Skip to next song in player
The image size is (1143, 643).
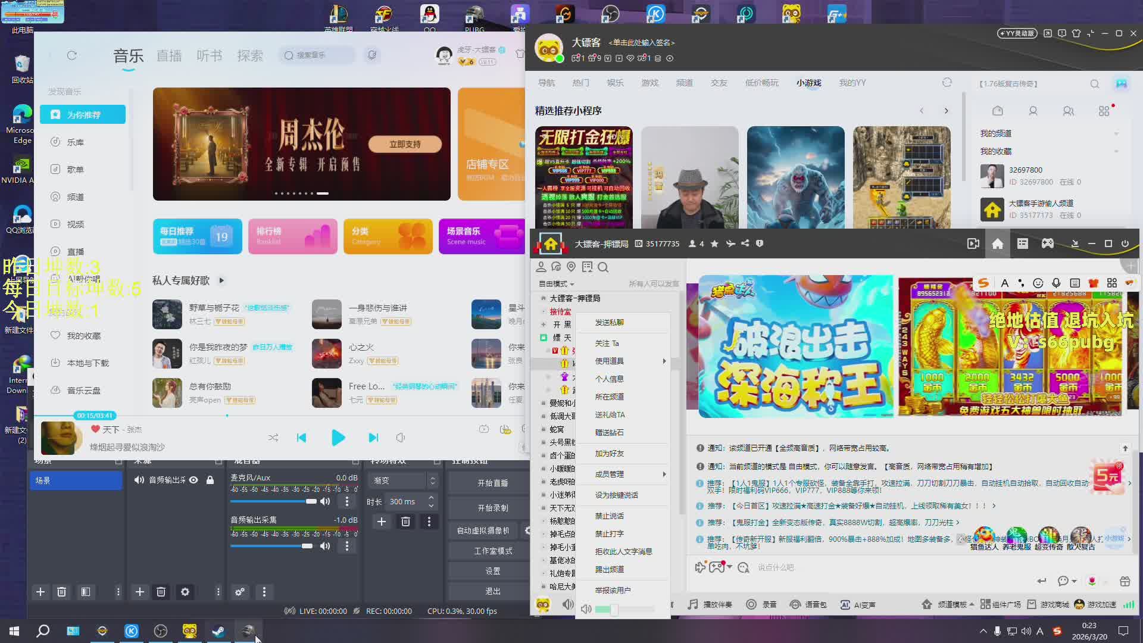373,438
